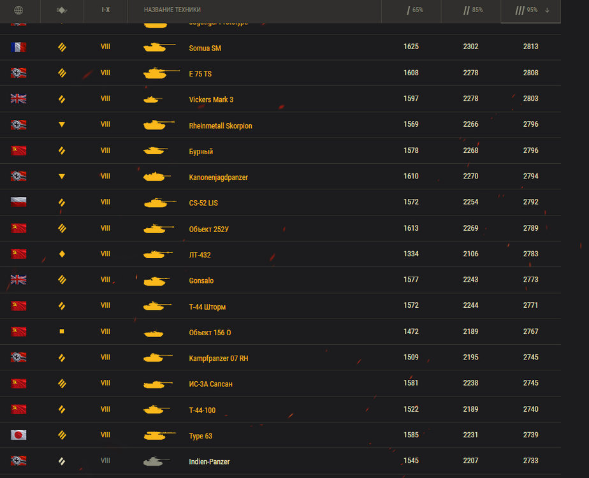
Task: Select the 2207 value for Indien-Panzer
Action: pos(470,461)
